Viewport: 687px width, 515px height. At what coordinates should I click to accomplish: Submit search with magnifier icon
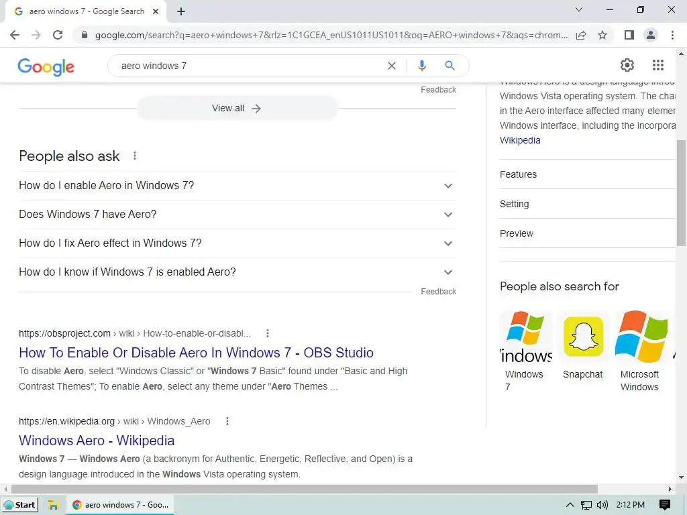tap(450, 66)
